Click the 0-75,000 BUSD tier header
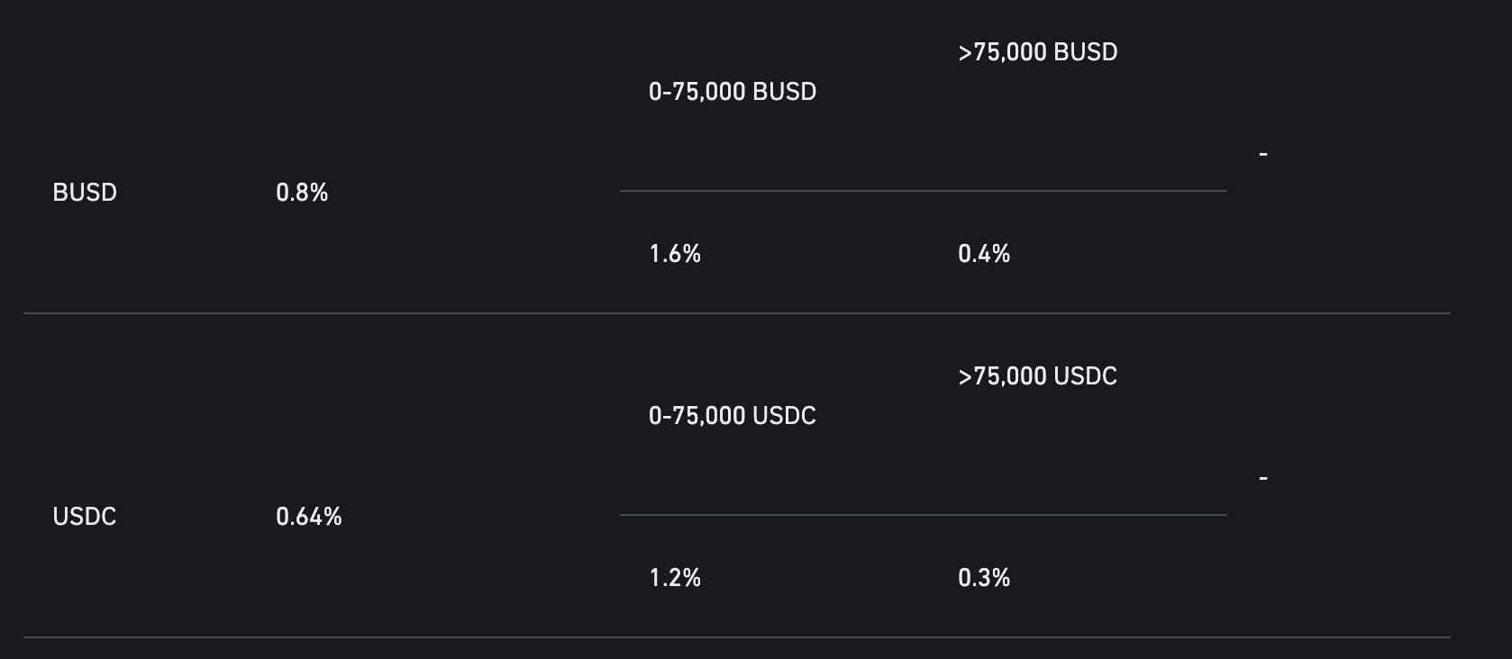The width and height of the screenshot is (1512, 659). coord(733,92)
